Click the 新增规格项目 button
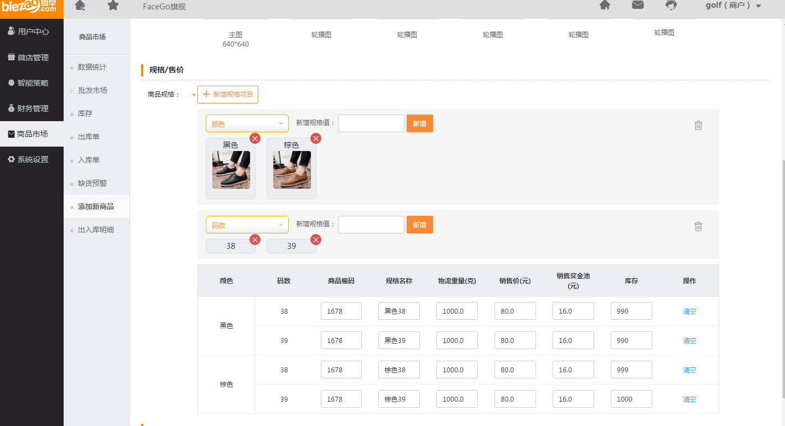 (228, 95)
